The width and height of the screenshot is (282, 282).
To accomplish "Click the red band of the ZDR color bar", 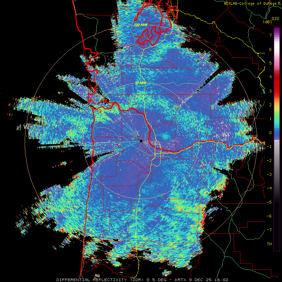I will (277, 85).
